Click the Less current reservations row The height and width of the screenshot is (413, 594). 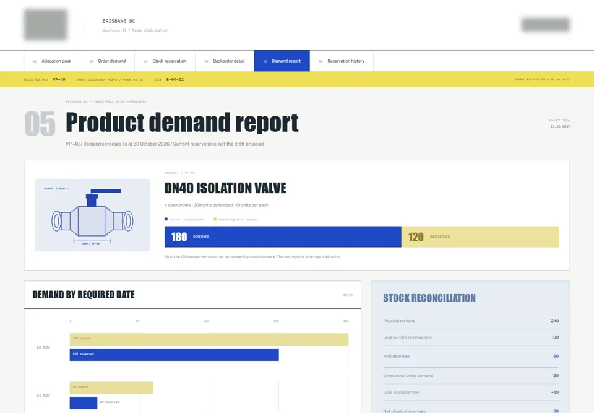click(x=471, y=337)
